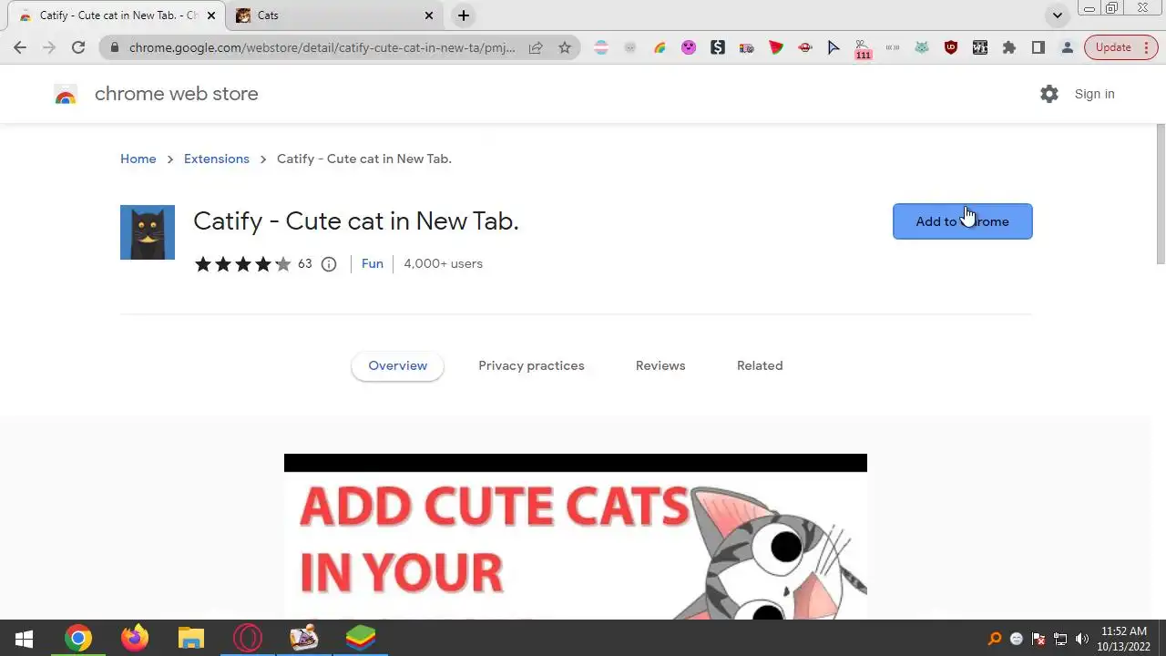
Task: Open the Related tab
Action: pyautogui.click(x=760, y=366)
